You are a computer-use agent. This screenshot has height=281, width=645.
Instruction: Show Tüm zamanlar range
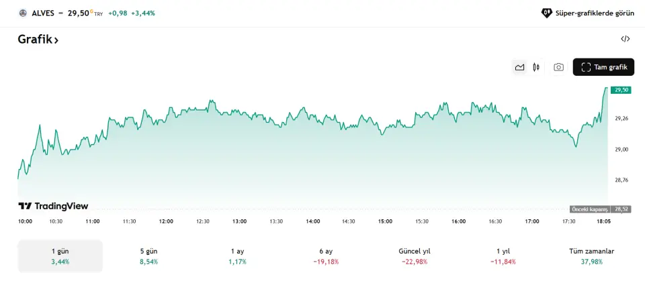(x=591, y=256)
